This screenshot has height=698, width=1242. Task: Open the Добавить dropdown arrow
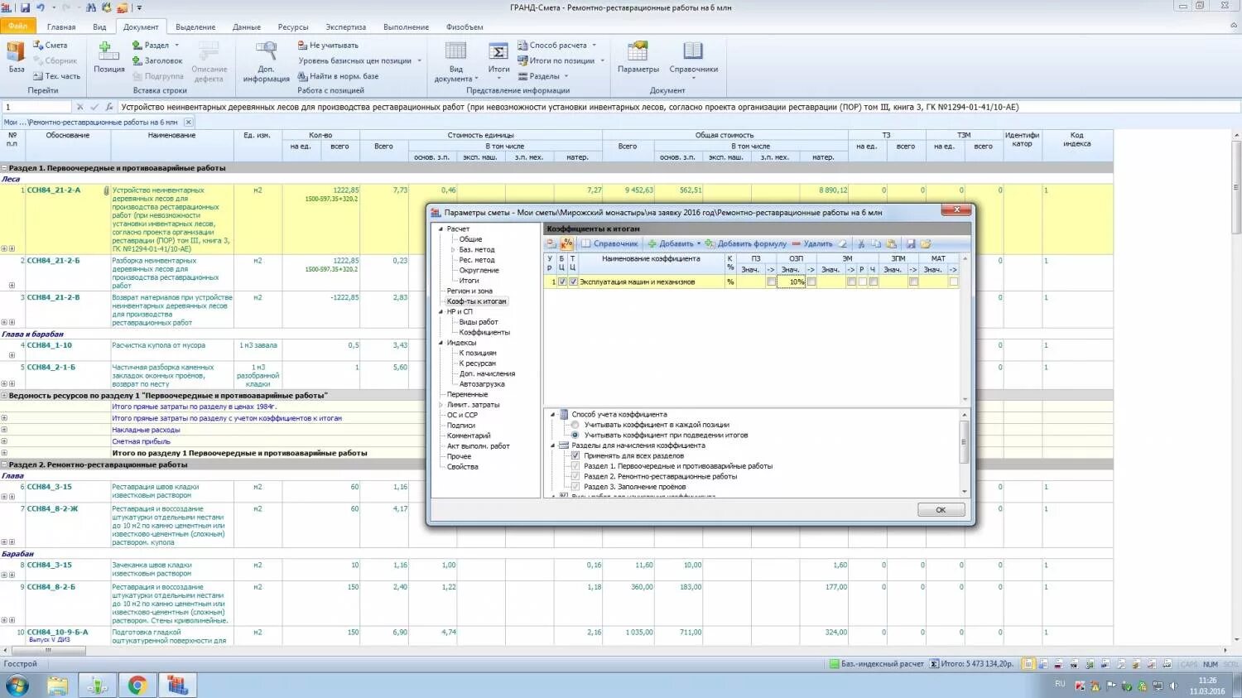[x=698, y=243]
